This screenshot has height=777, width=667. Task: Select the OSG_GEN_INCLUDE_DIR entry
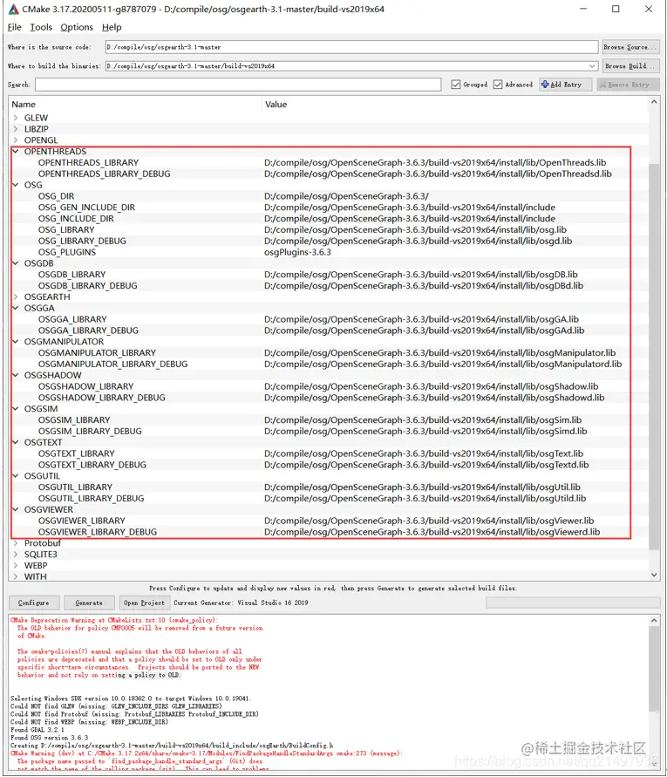coord(86,208)
